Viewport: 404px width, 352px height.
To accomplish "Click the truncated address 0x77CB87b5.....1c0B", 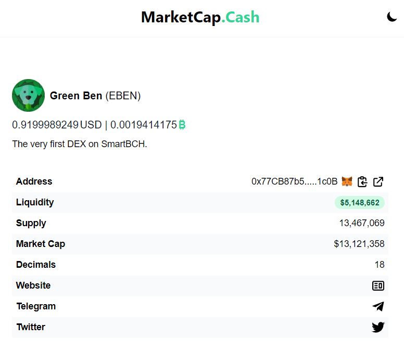I will click(294, 181).
